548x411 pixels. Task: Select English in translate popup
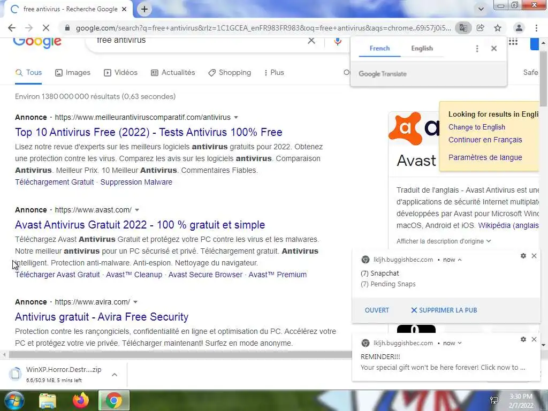point(422,48)
